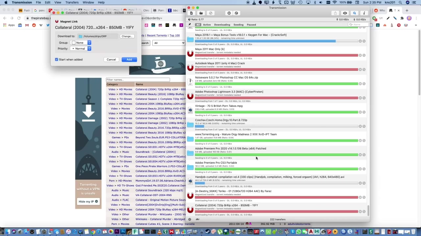Open the Group dropdown set to None

81,43
